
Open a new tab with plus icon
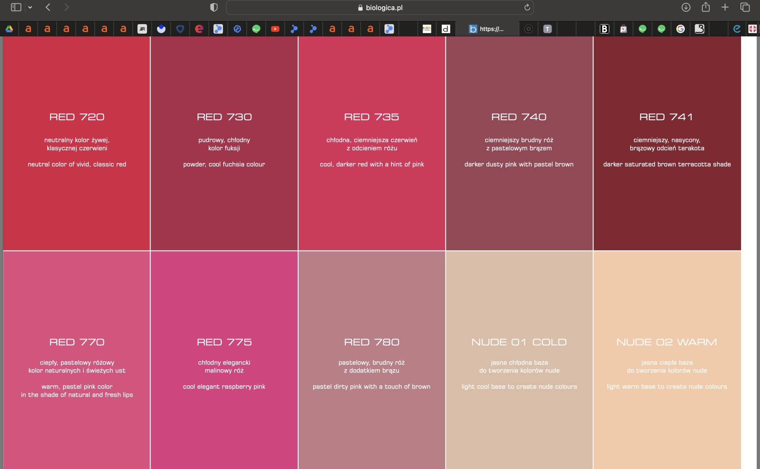[x=725, y=7]
